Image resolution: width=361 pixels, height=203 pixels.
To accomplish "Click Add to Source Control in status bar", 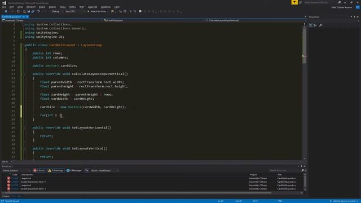I will (x=344, y=201).
